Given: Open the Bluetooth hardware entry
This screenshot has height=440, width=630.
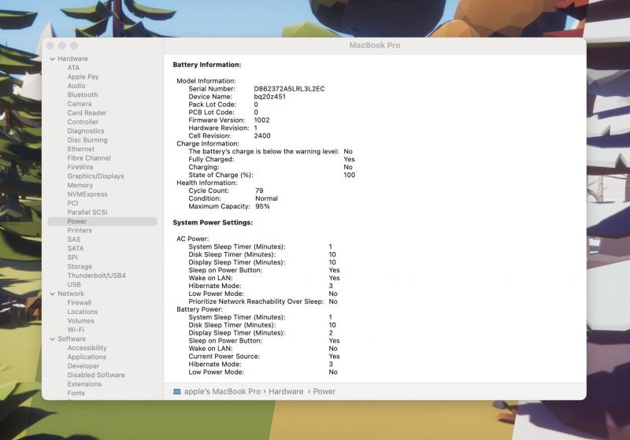Looking at the screenshot, I should (83, 94).
